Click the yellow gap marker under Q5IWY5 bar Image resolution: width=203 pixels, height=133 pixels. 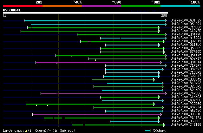click(72, 57)
